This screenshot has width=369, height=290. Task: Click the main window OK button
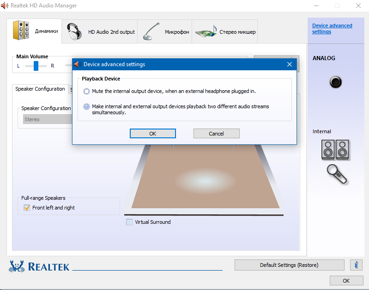tap(346, 281)
